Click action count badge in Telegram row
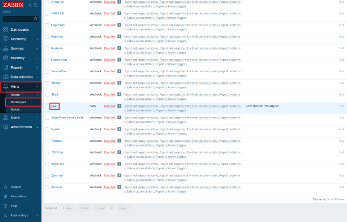This screenshot has width=347, height=222. (x=119, y=140)
